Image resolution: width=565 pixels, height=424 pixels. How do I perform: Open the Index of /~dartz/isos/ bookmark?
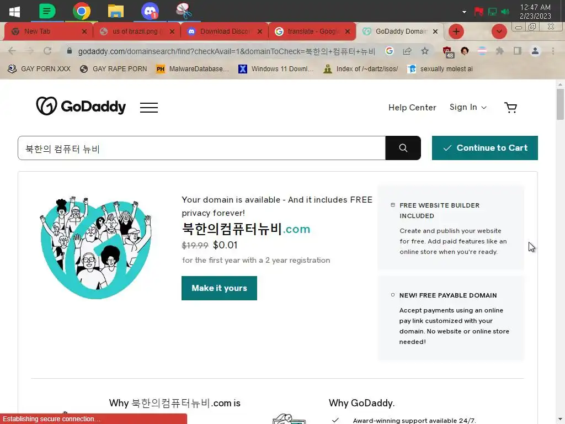[361, 69]
